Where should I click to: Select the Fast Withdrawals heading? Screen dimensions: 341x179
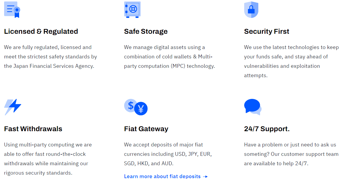coord(33,129)
